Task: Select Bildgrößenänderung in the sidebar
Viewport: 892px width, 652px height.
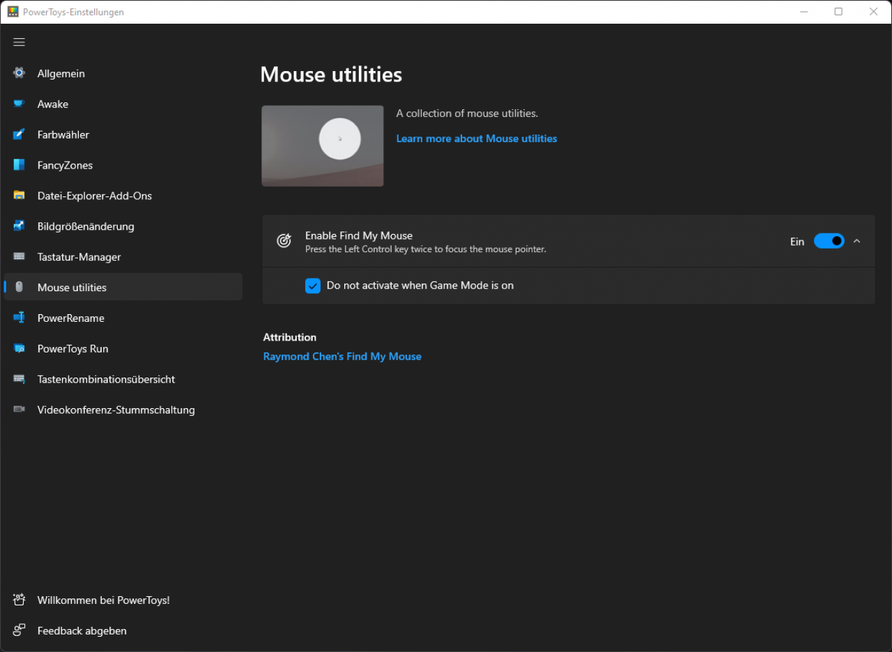Action: (123, 226)
